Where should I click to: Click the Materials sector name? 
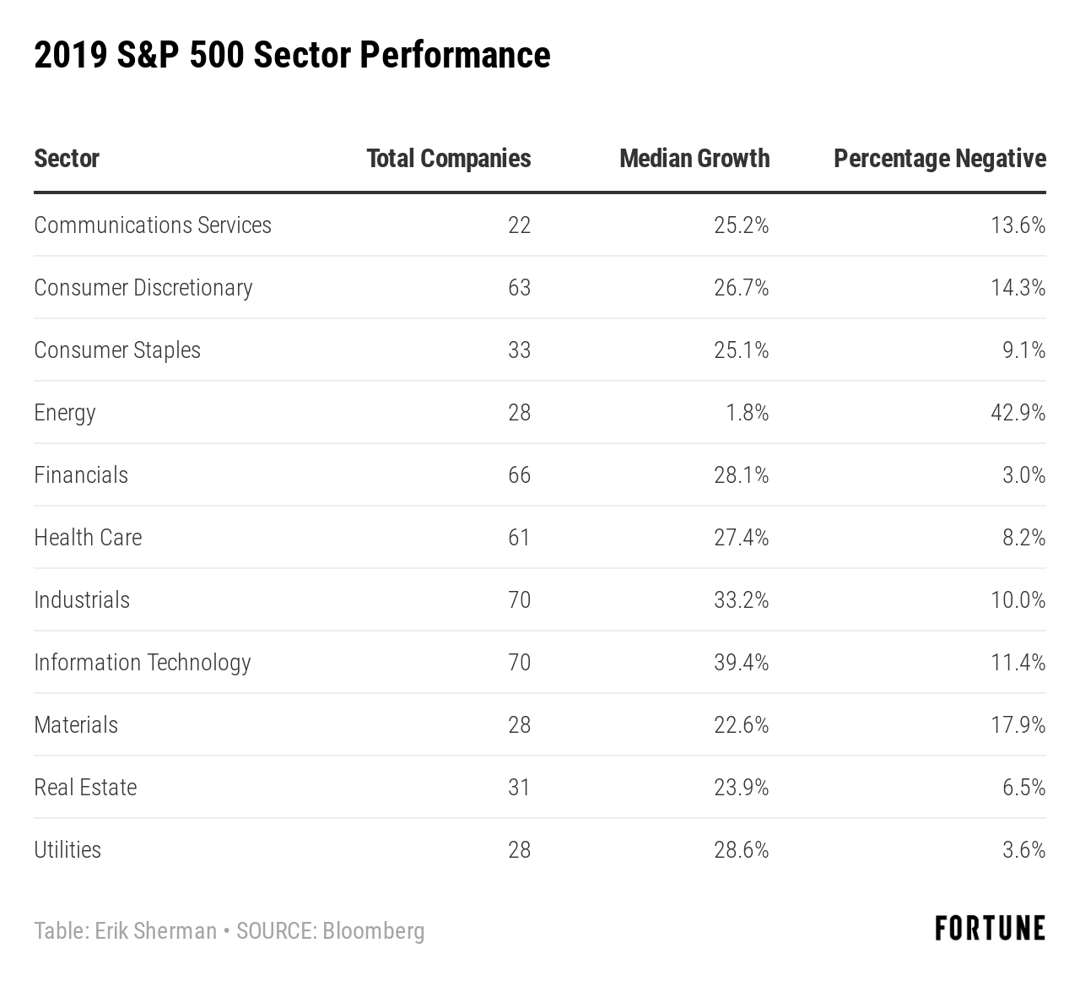(76, 725)
